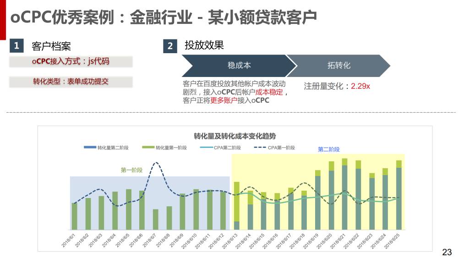
Task: Select the chart title 转化量及转化成本变化趋势
Action: 235,136
